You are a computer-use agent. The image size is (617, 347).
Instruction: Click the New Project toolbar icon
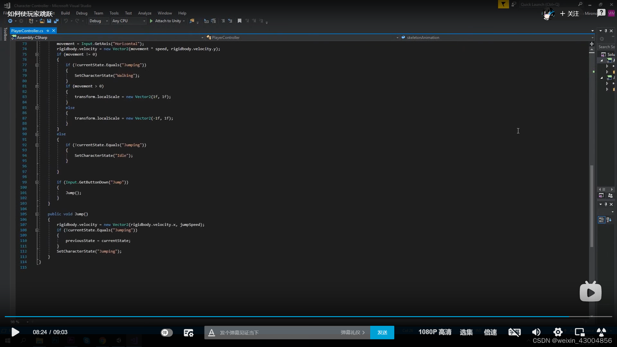click(x=31, y=21)
